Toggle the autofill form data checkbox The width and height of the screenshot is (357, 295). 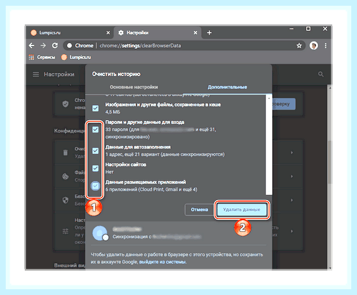coord(96,150)
